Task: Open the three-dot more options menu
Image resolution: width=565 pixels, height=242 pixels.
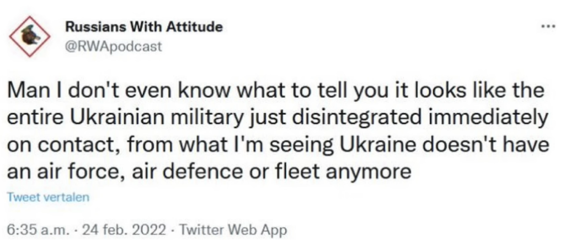Action: click(x=546, y=26)
